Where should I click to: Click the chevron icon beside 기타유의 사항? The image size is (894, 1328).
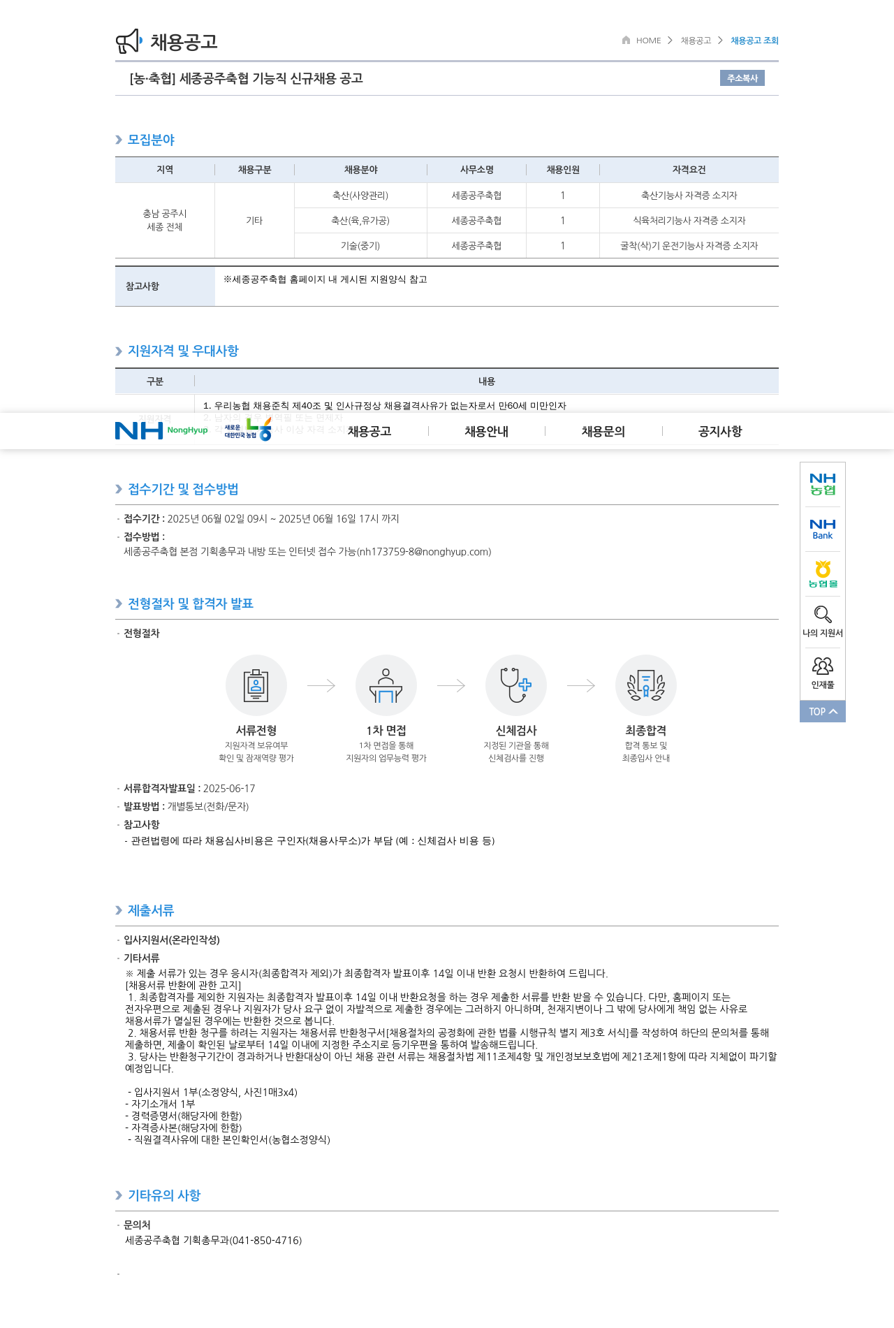(x=119, y=1195)
